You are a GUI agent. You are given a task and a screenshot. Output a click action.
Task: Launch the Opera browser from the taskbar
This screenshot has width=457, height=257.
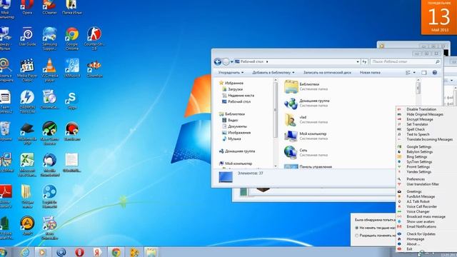point(79,252)
